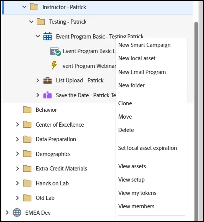Screen dimensions: 204x222
Task: Click the Demographics folder icon
Action: [x=28, y=154]
